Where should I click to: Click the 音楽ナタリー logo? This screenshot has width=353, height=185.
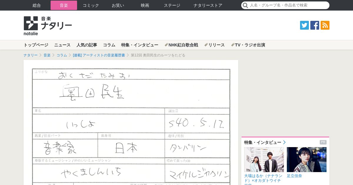[48, 26]
